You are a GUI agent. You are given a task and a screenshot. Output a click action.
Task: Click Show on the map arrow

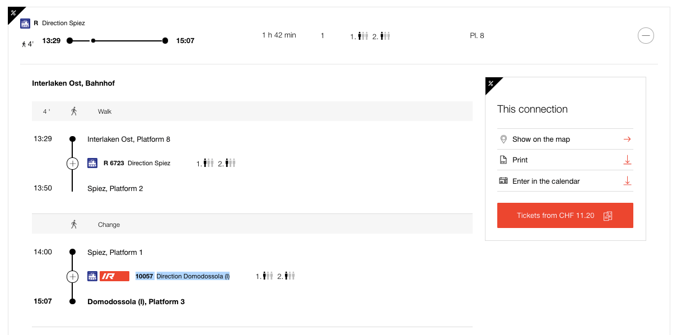point(627,139)
